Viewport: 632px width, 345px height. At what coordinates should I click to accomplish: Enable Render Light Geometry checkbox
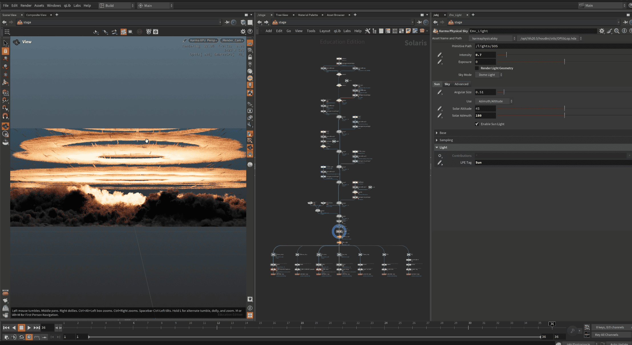(x=477, y=68)
